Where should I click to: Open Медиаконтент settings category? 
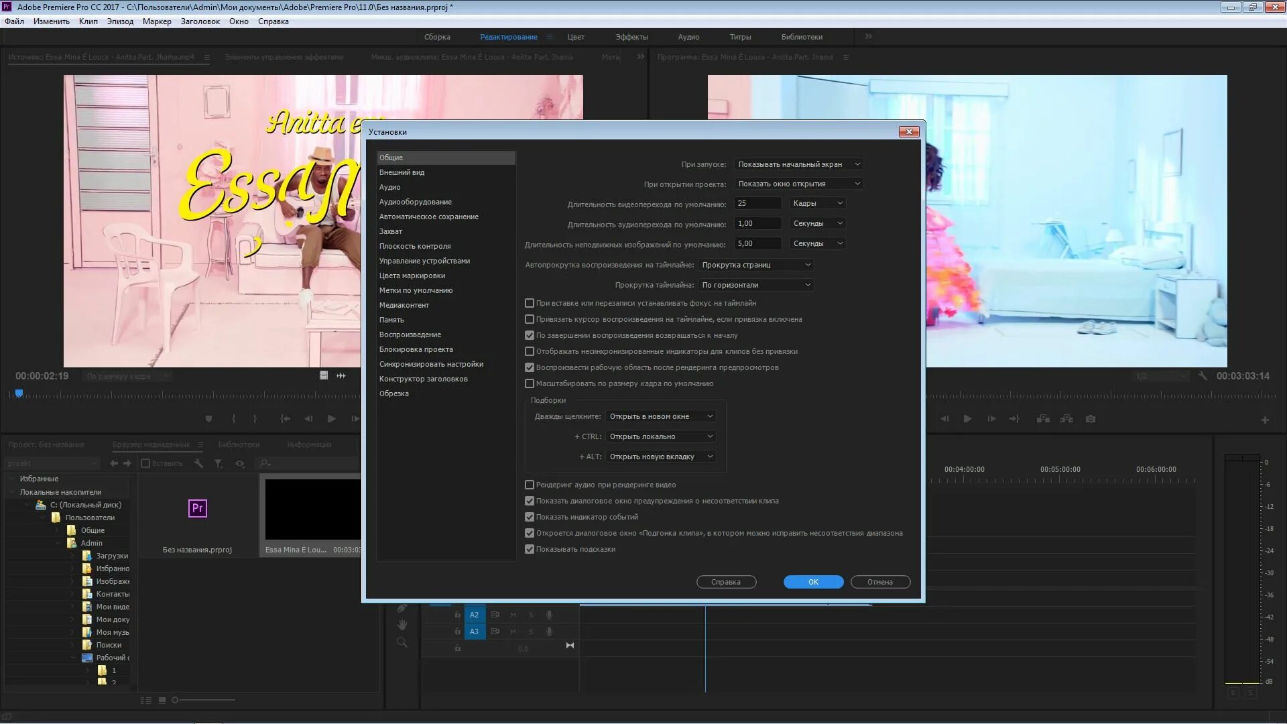coord(405,304)
